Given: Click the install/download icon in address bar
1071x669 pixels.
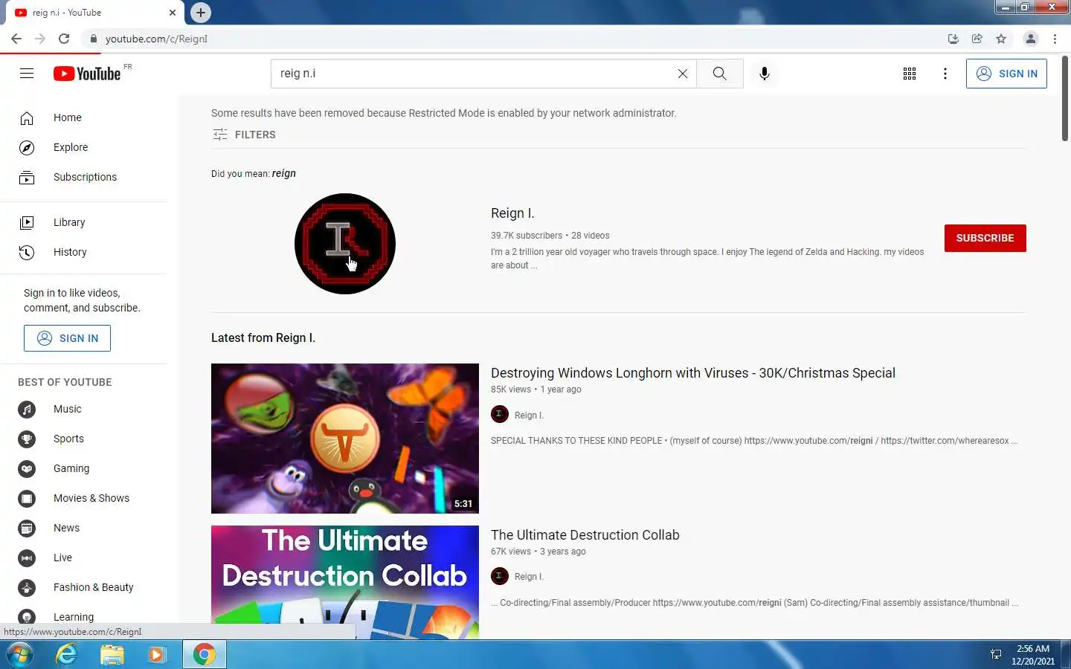Looking at the screenshot, I should [x=953, y=39].
